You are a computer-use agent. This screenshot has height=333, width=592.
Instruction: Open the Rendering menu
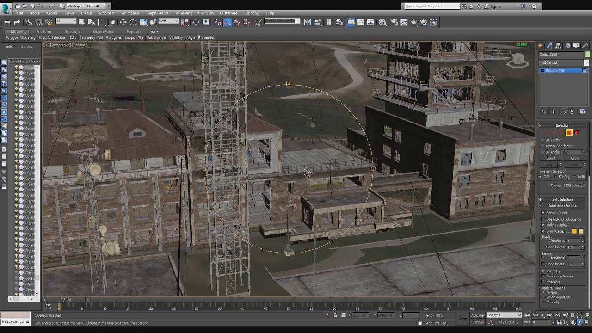(184, 13)
